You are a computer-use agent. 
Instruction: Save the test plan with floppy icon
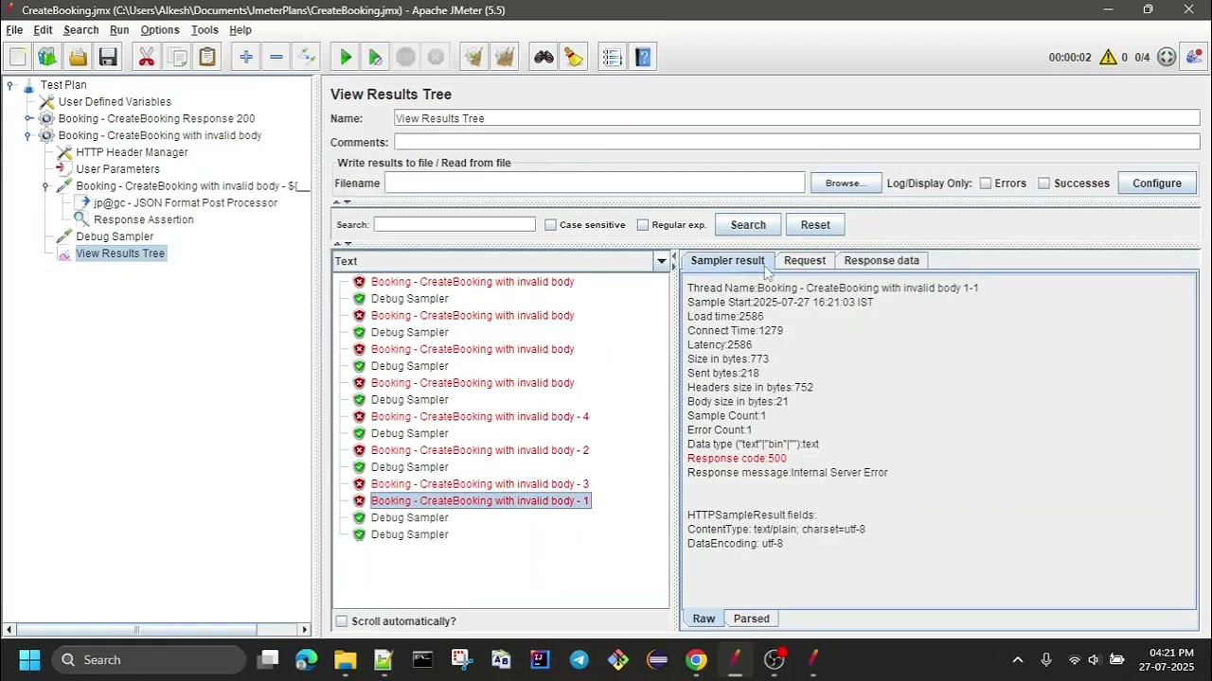click(108, 58)
